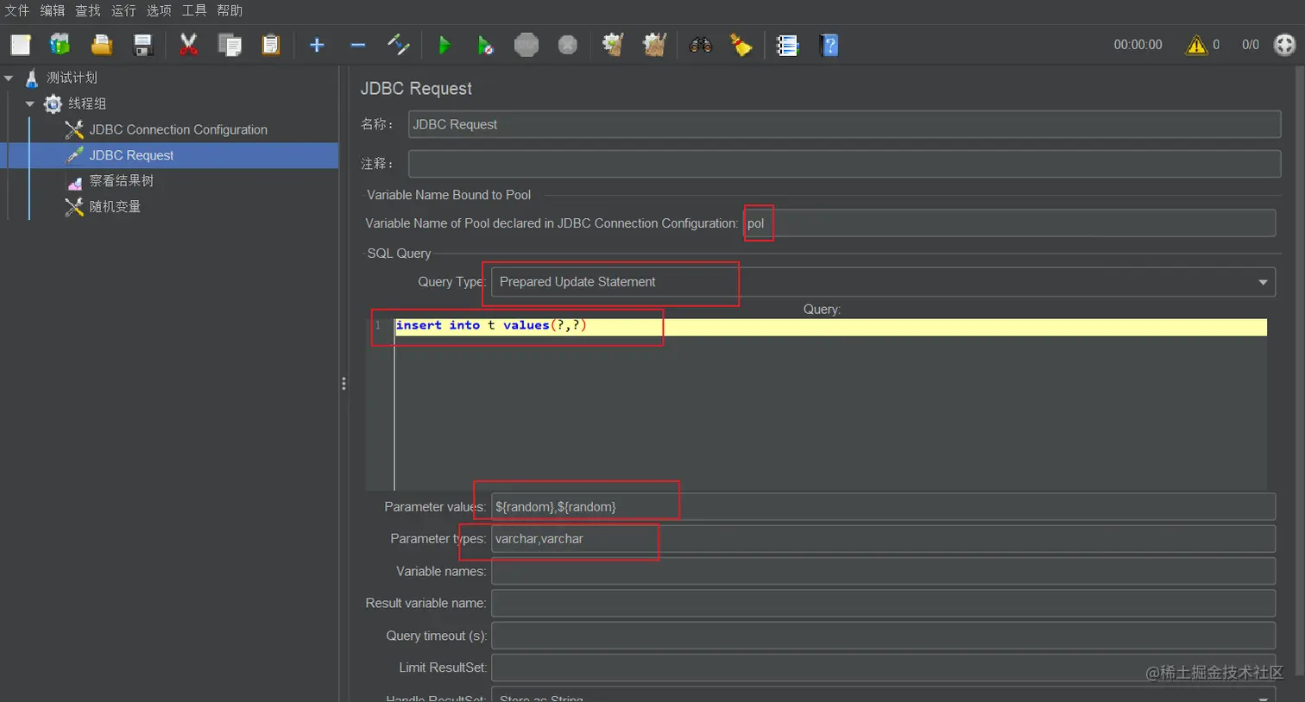
Task: Click the Clear results icon
Action: point(613,45)
